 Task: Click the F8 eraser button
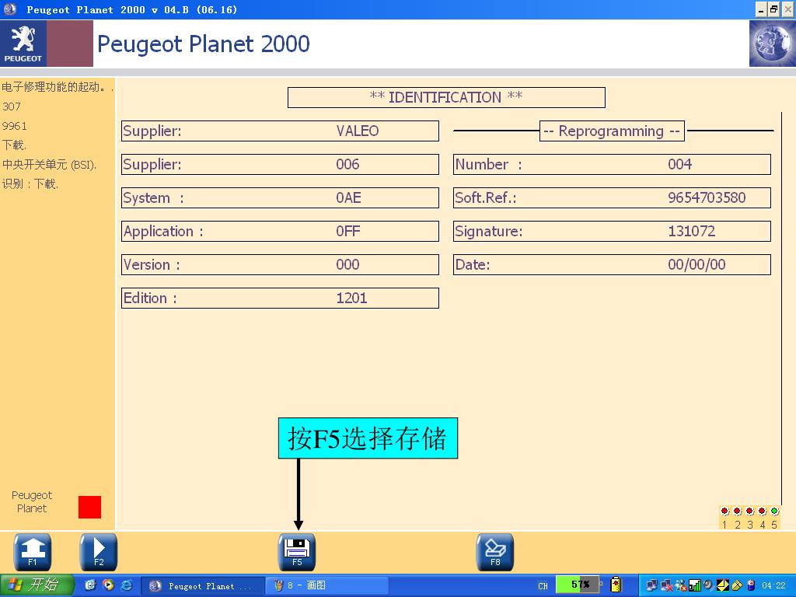pos(495,553)
